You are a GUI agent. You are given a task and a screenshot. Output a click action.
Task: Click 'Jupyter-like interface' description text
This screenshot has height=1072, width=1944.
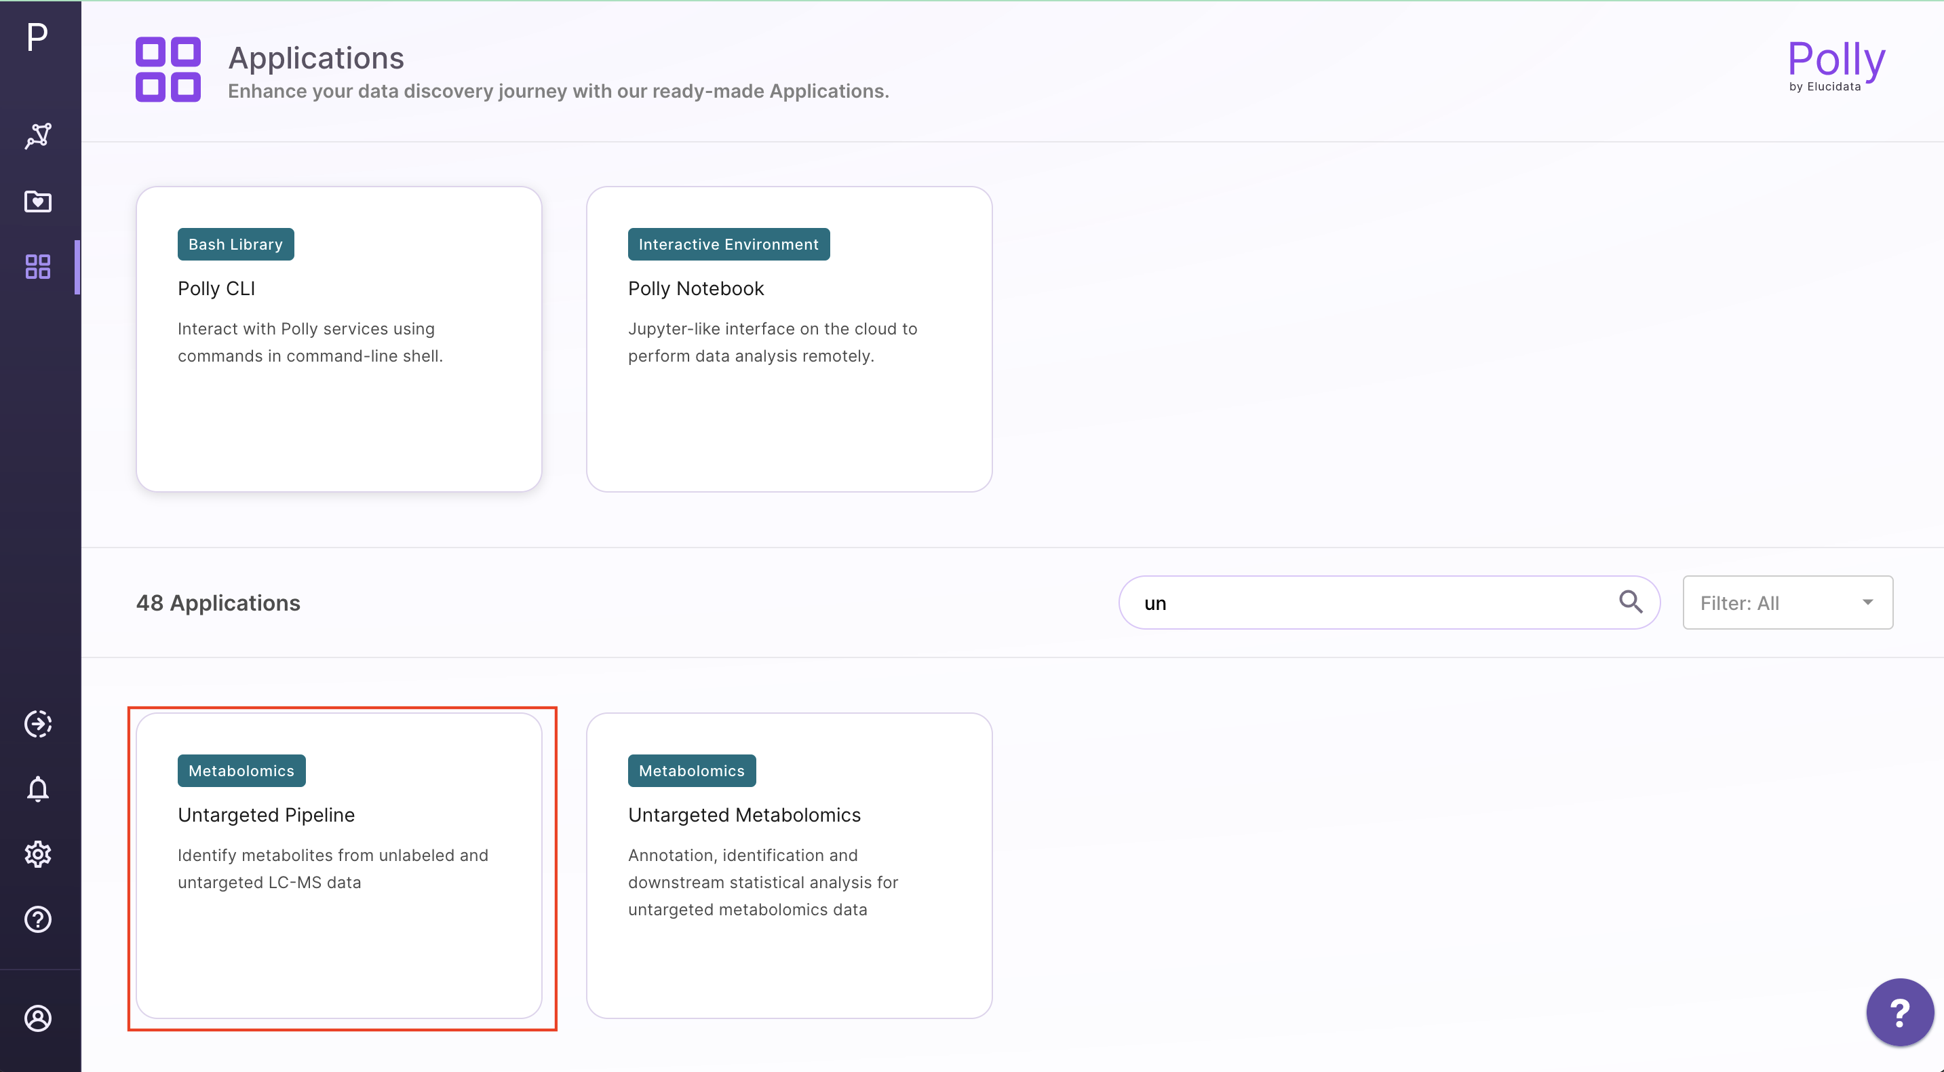point(773,342)
